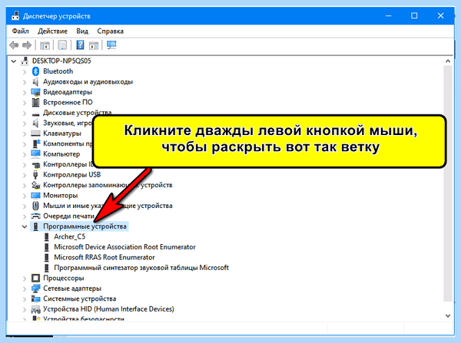This screenshot has width=461, height=343.
Task: Expand the Bluetooth branch arrow
Action: tap(25, 71)
